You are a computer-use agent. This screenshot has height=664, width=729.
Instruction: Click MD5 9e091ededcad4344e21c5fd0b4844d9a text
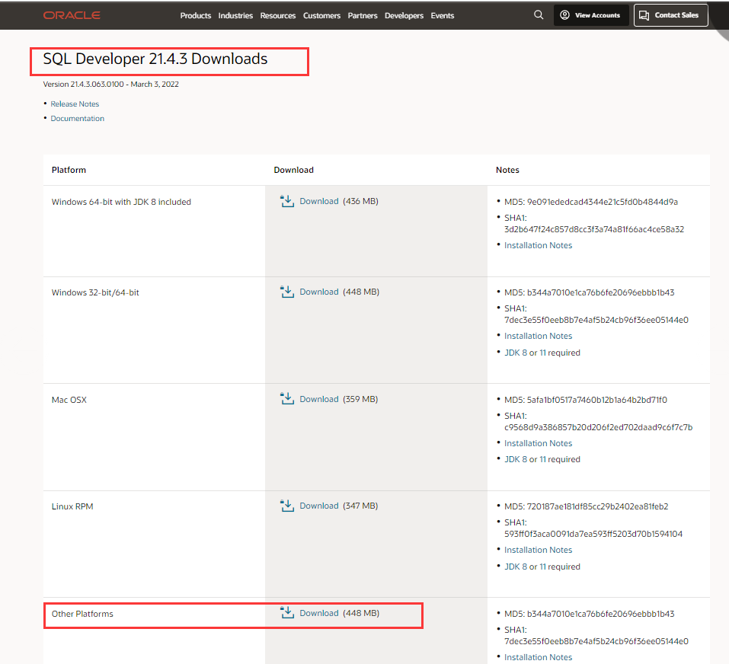click(x=591, y=202)
